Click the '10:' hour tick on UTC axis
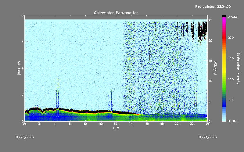Viewport: 244px width, 152px height. (101, 124)
